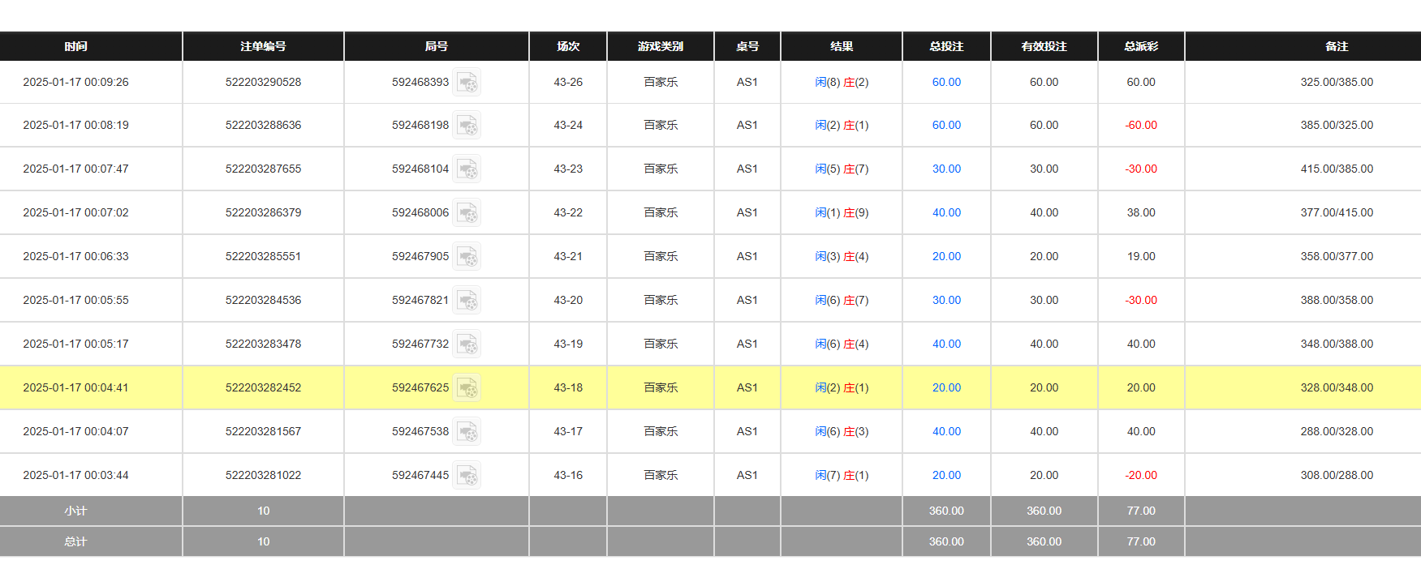The width and height of the screenshot is (1421, 586).
Task: Open replay icon beside round 592467821
Action: tap(467, 301)
